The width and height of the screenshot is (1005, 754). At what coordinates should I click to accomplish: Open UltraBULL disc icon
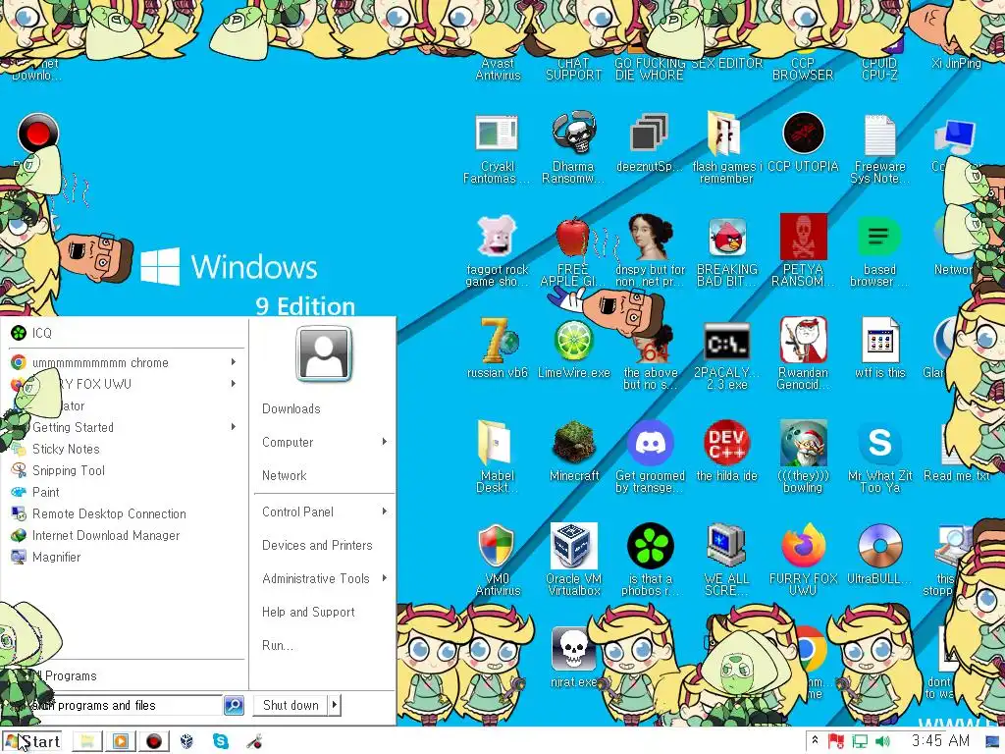(x=879, y=546)
